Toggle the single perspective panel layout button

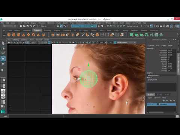coord(3,81)
